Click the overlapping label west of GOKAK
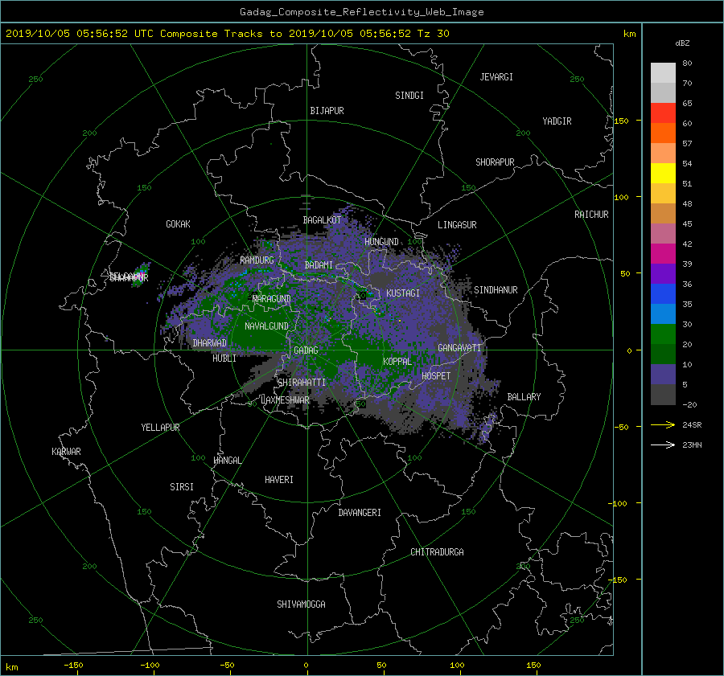 coord(129,277)
